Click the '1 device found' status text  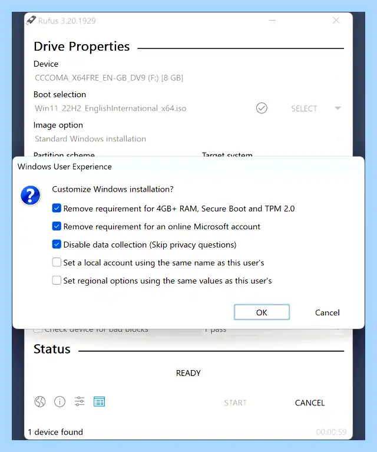pos(55,432)
